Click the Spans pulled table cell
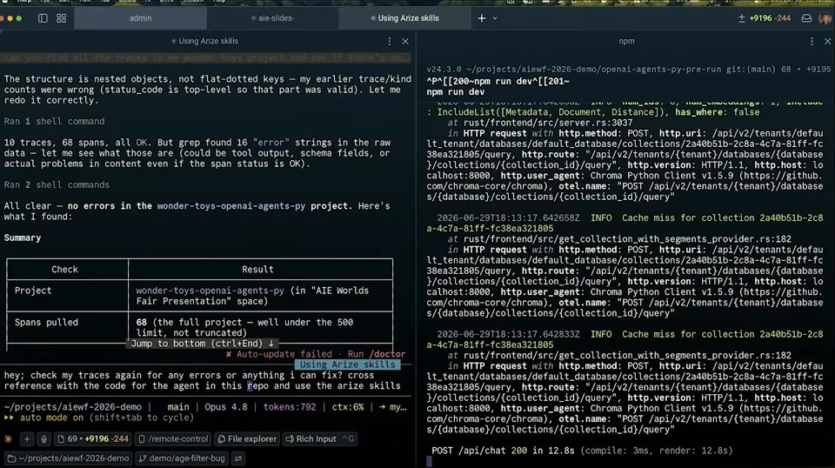Image resolution: width=835 pixels, height=468 pixels. tap(67, 327)
